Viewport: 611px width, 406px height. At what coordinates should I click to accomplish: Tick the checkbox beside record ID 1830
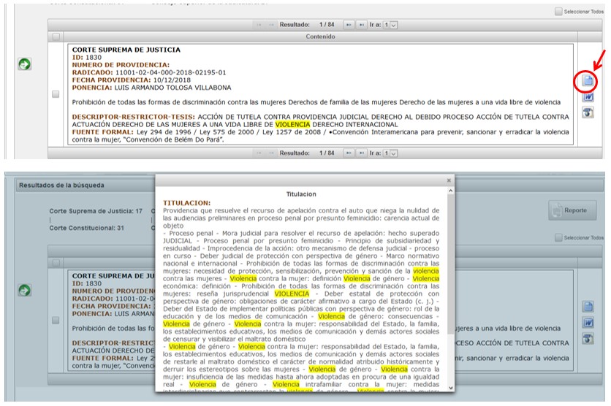[56, 94]
